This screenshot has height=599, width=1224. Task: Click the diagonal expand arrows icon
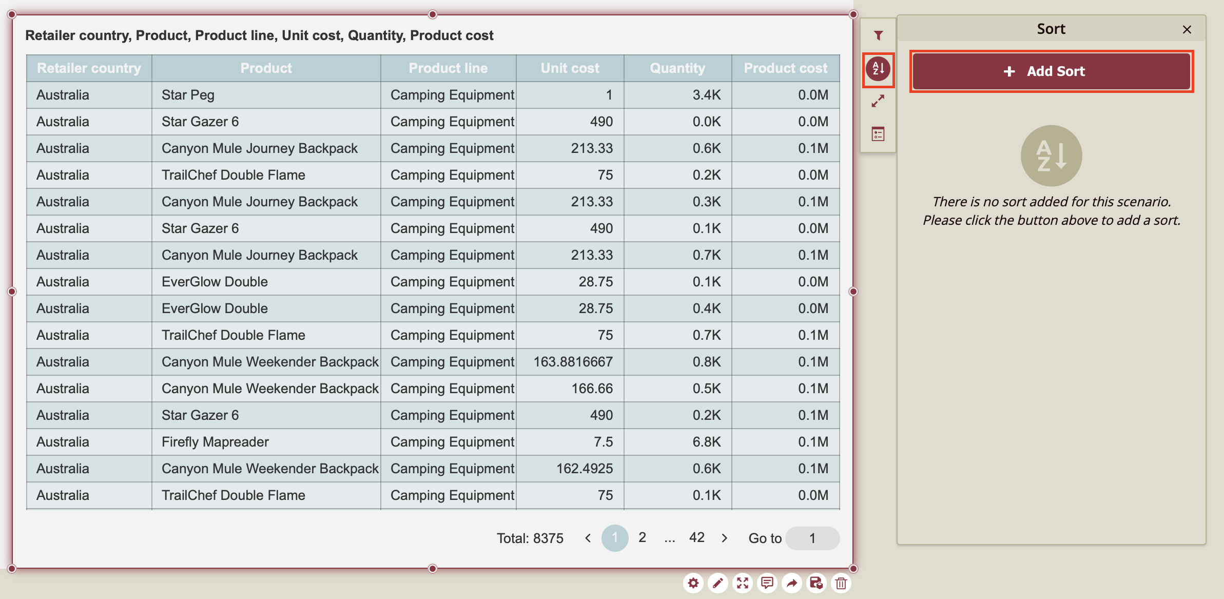[x=878, y=101]
